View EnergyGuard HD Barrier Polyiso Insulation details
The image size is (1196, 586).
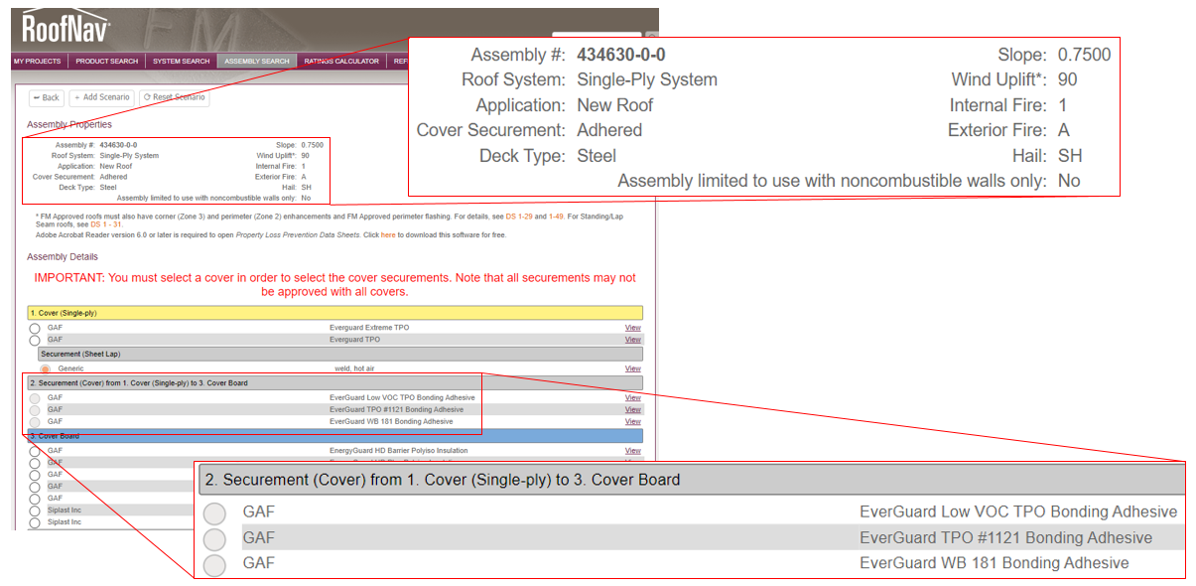point(632,451)
